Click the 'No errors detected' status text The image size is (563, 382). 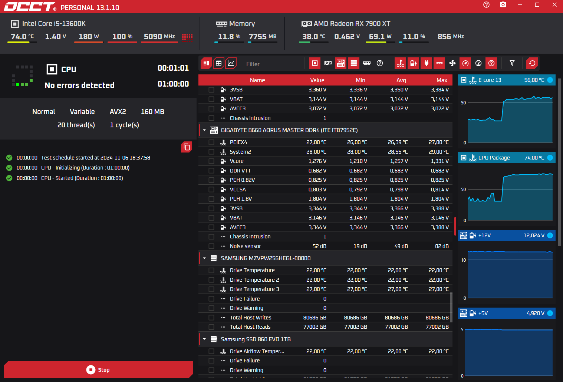tap(79, 86)
